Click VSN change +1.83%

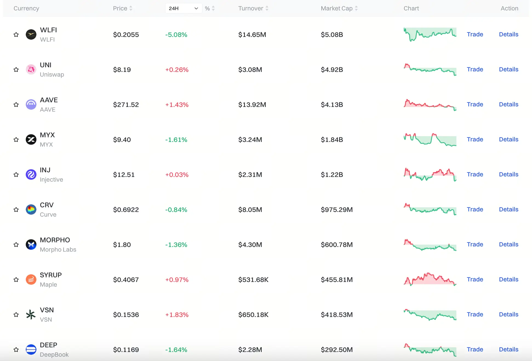click(x=177, y=315)
